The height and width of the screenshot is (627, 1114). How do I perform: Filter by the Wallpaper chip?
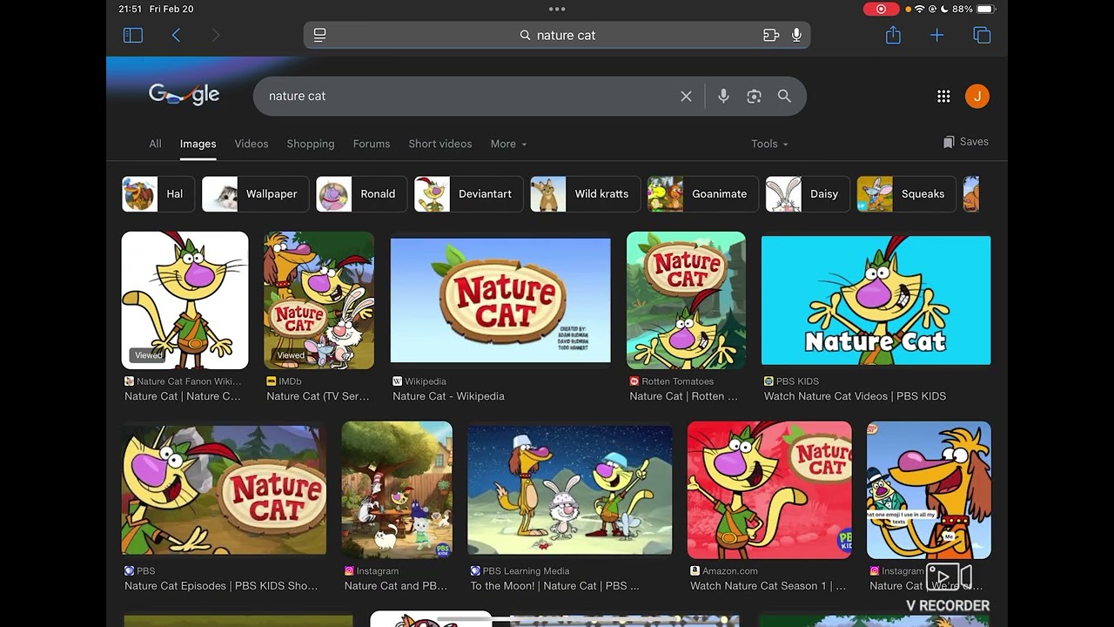[x=256, y=194]
